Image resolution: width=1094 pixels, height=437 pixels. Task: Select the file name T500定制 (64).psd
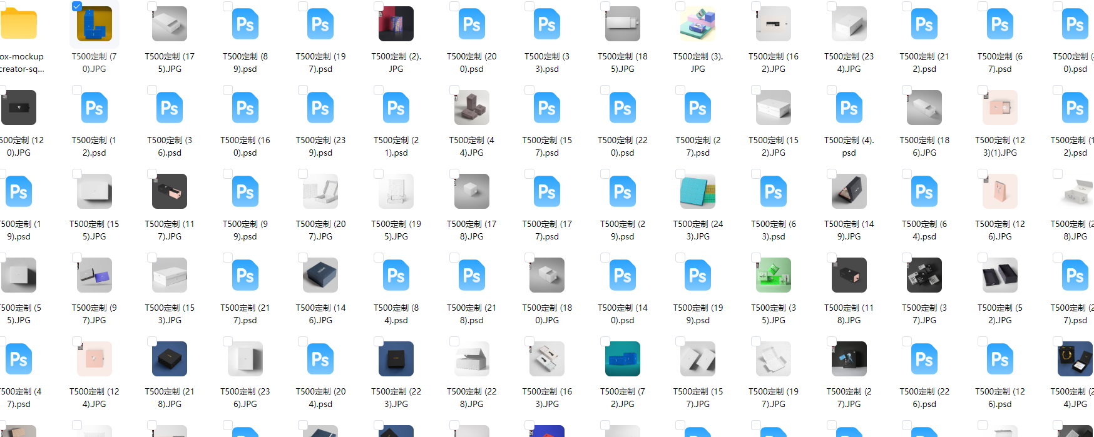924,230
